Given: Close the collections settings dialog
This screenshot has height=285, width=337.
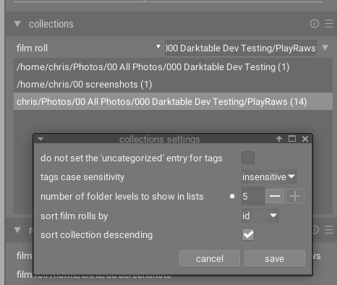Looking at the screenshot, I should [x=305, y=139].
